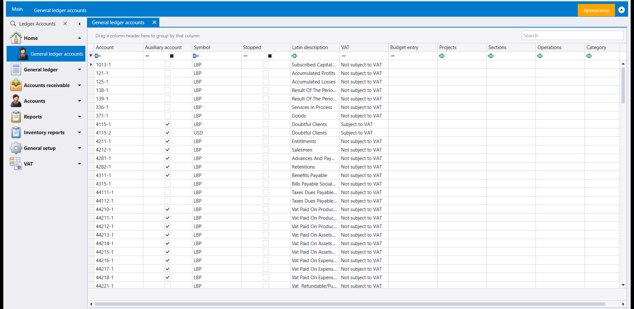This screenshot has height=309, width=634.
Task: Open the Main menu tab
Action: click(17, 9)
